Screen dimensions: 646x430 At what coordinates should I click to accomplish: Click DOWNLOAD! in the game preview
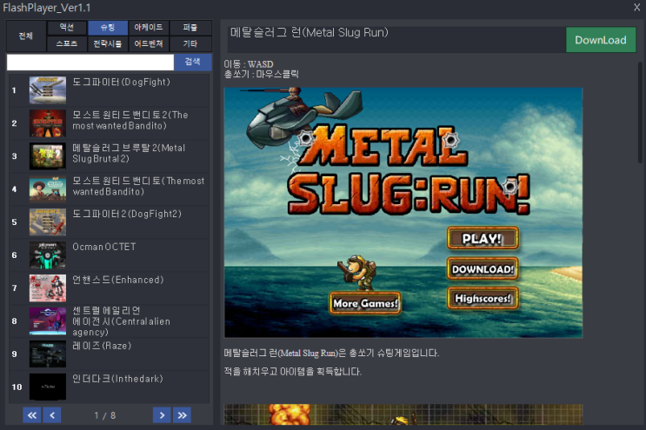pos(483,269)
